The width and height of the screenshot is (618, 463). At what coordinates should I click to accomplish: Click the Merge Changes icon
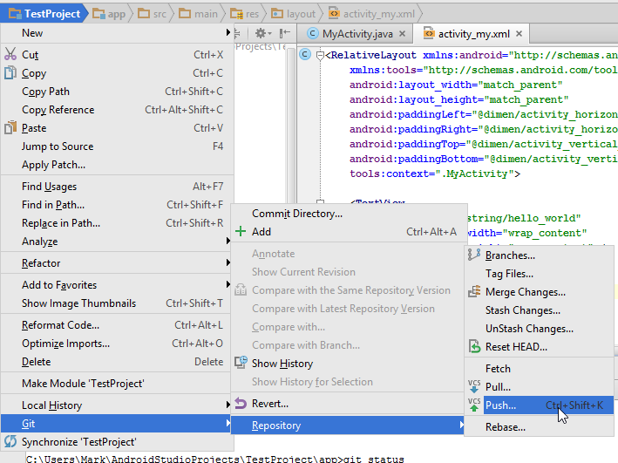[x=474, y=292]
